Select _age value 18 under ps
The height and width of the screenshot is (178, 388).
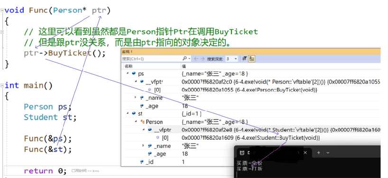(185, 106)
